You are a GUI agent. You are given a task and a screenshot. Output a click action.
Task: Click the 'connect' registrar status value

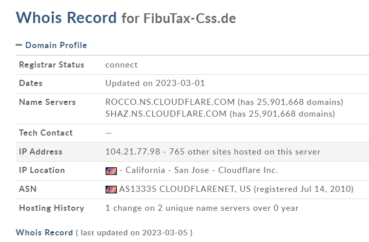click(121, 65)
